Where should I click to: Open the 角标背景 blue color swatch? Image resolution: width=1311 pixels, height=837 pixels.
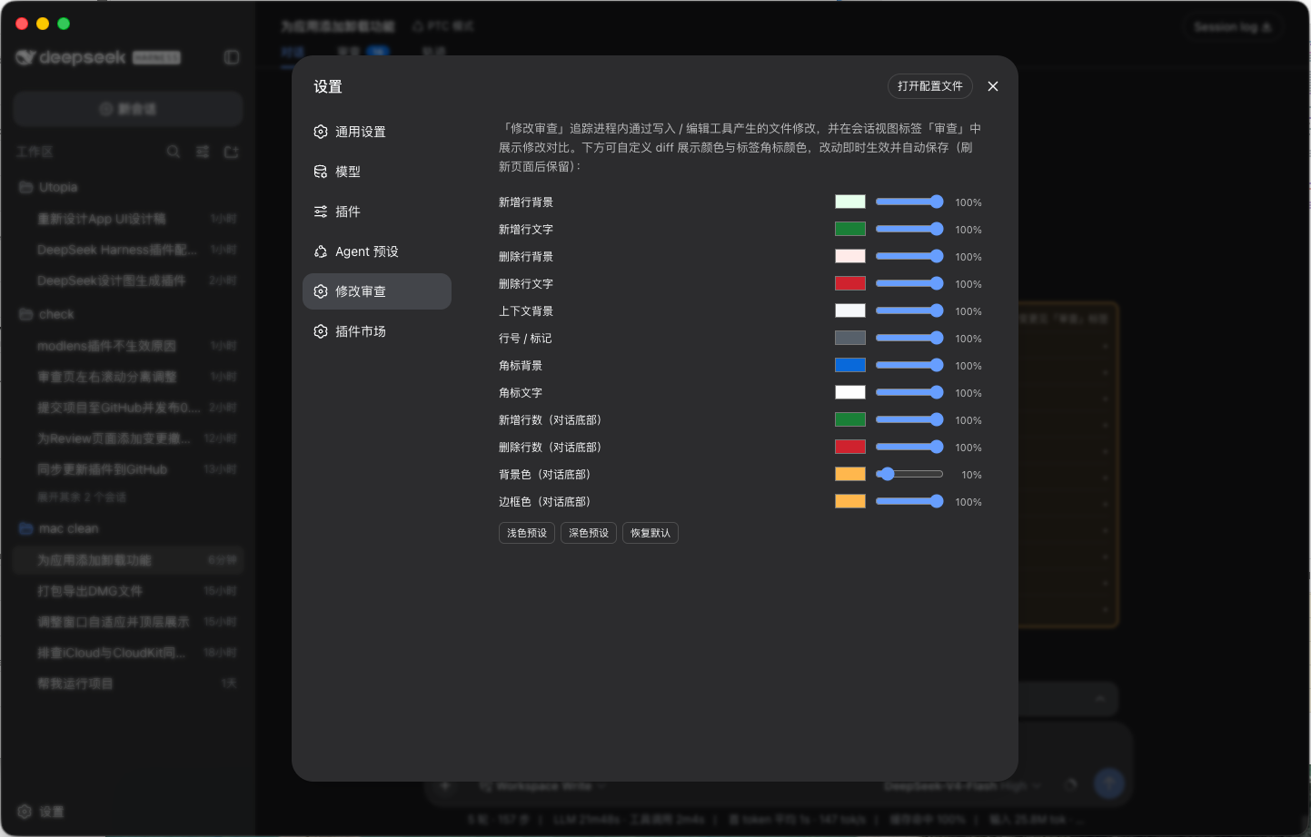tap(850, 365)
